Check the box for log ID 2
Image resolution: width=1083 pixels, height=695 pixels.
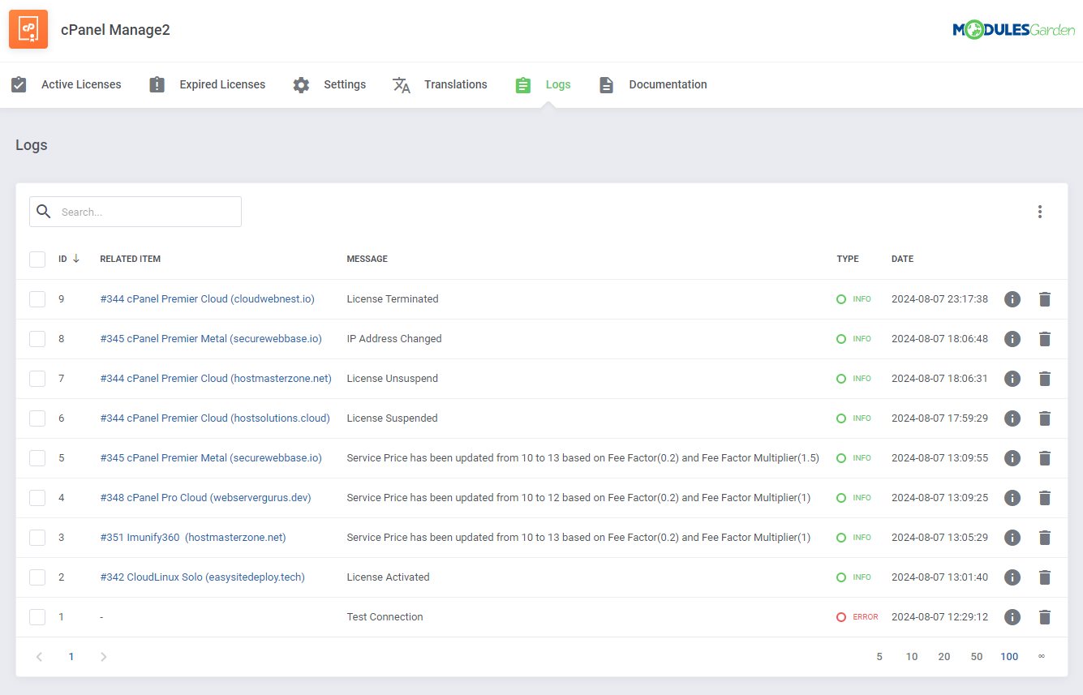[37, 577]
